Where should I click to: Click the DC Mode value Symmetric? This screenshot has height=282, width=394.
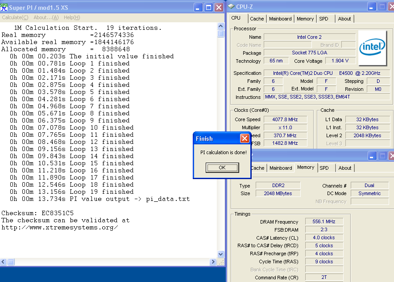(x=369, y=193)
